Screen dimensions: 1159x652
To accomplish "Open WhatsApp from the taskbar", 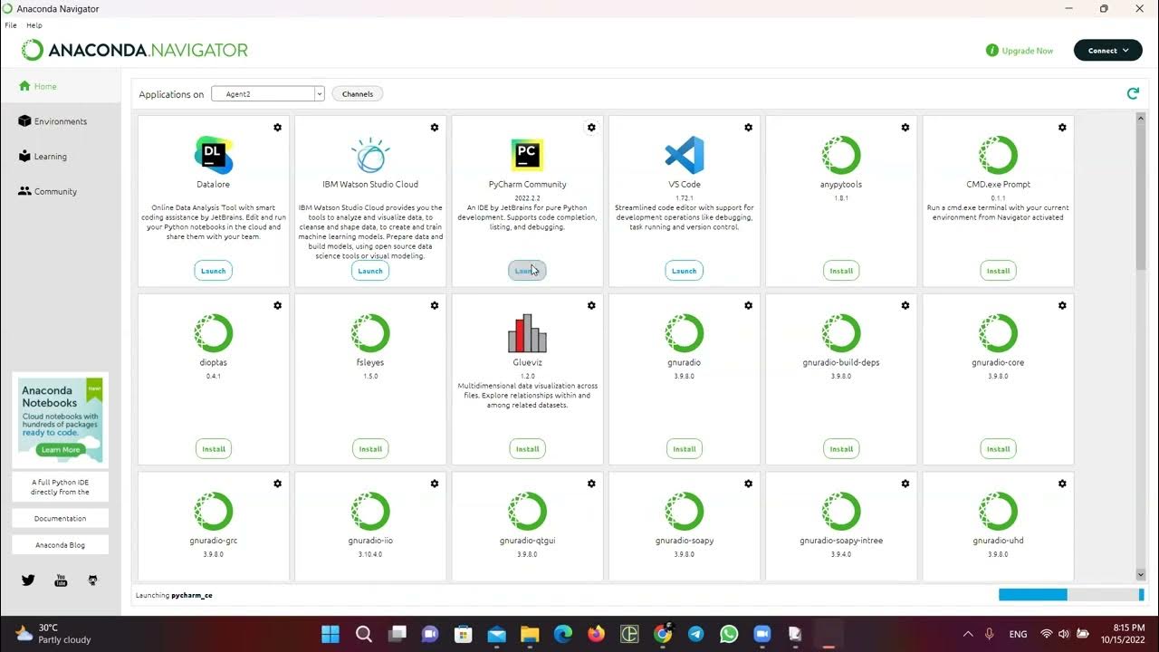I will pyautogui.click(x=729, y=634).
